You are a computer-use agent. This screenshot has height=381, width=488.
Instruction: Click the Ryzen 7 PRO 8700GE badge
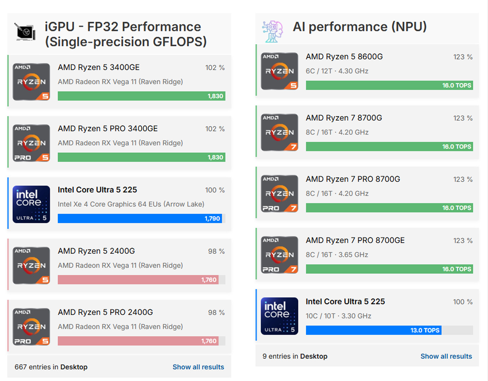pyautogui.click(x=279, y=254)
